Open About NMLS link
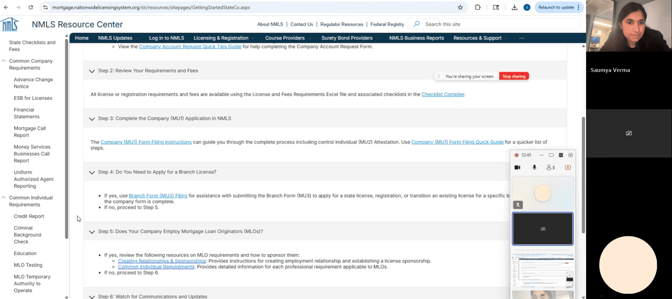Image resolution: width=672 pixels, height=299 pixels. (270, 24)
